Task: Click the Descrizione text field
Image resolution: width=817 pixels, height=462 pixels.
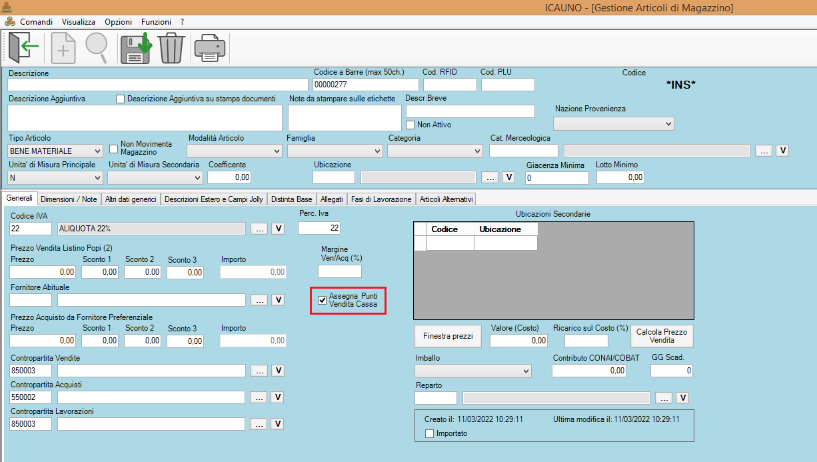Action: click(158, 85)
